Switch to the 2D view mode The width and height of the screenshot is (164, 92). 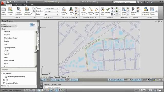(x=43, y=80)
